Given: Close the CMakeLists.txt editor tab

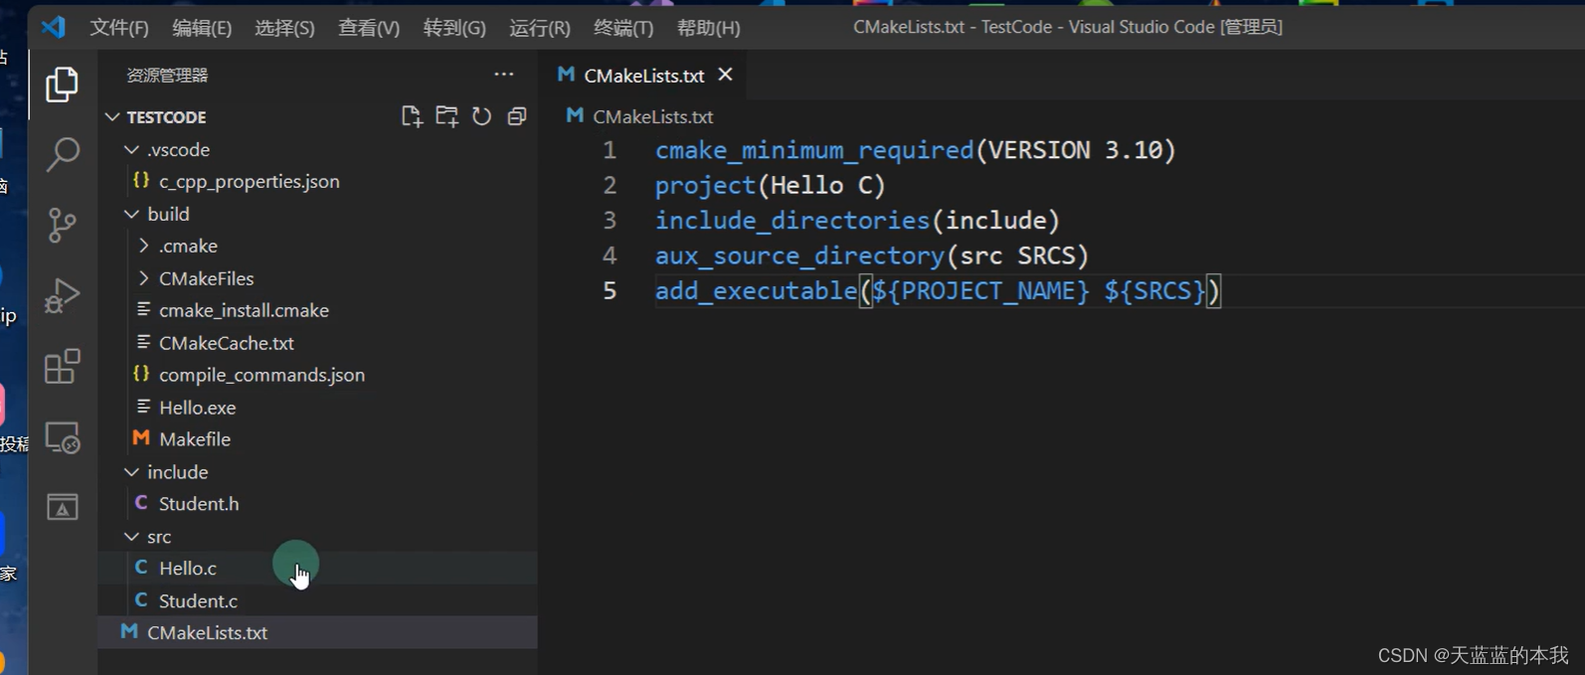Looking at the screenshot, I should pyautogui.click(x=725, y=75).
